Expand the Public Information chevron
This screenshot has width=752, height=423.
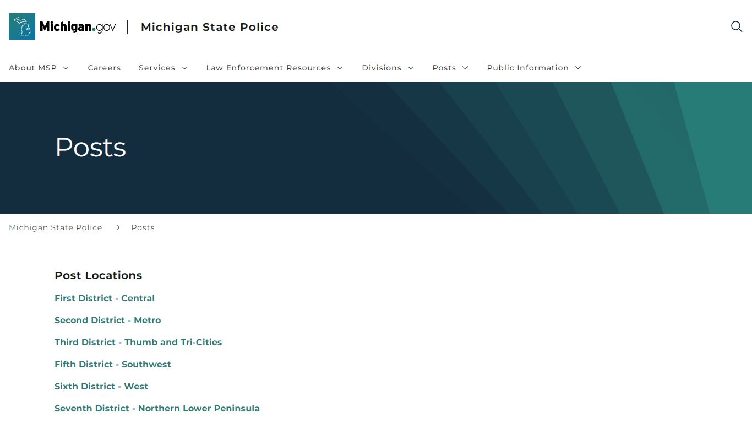578,68
